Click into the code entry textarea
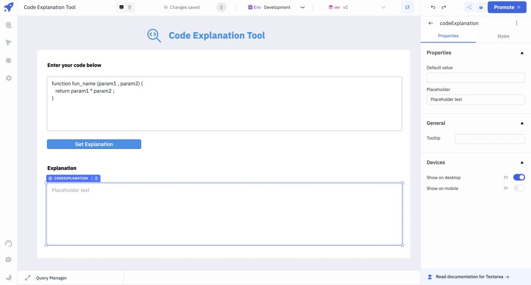This screenshot has width=531, height=285. point(224,103)
